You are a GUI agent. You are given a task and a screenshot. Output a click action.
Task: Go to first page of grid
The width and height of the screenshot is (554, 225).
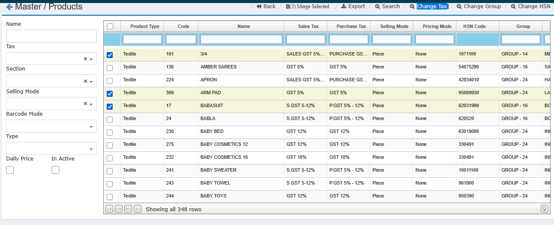(109, 209)
